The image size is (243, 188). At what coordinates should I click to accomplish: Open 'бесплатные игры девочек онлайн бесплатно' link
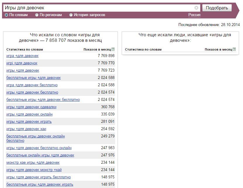[36, 138]
